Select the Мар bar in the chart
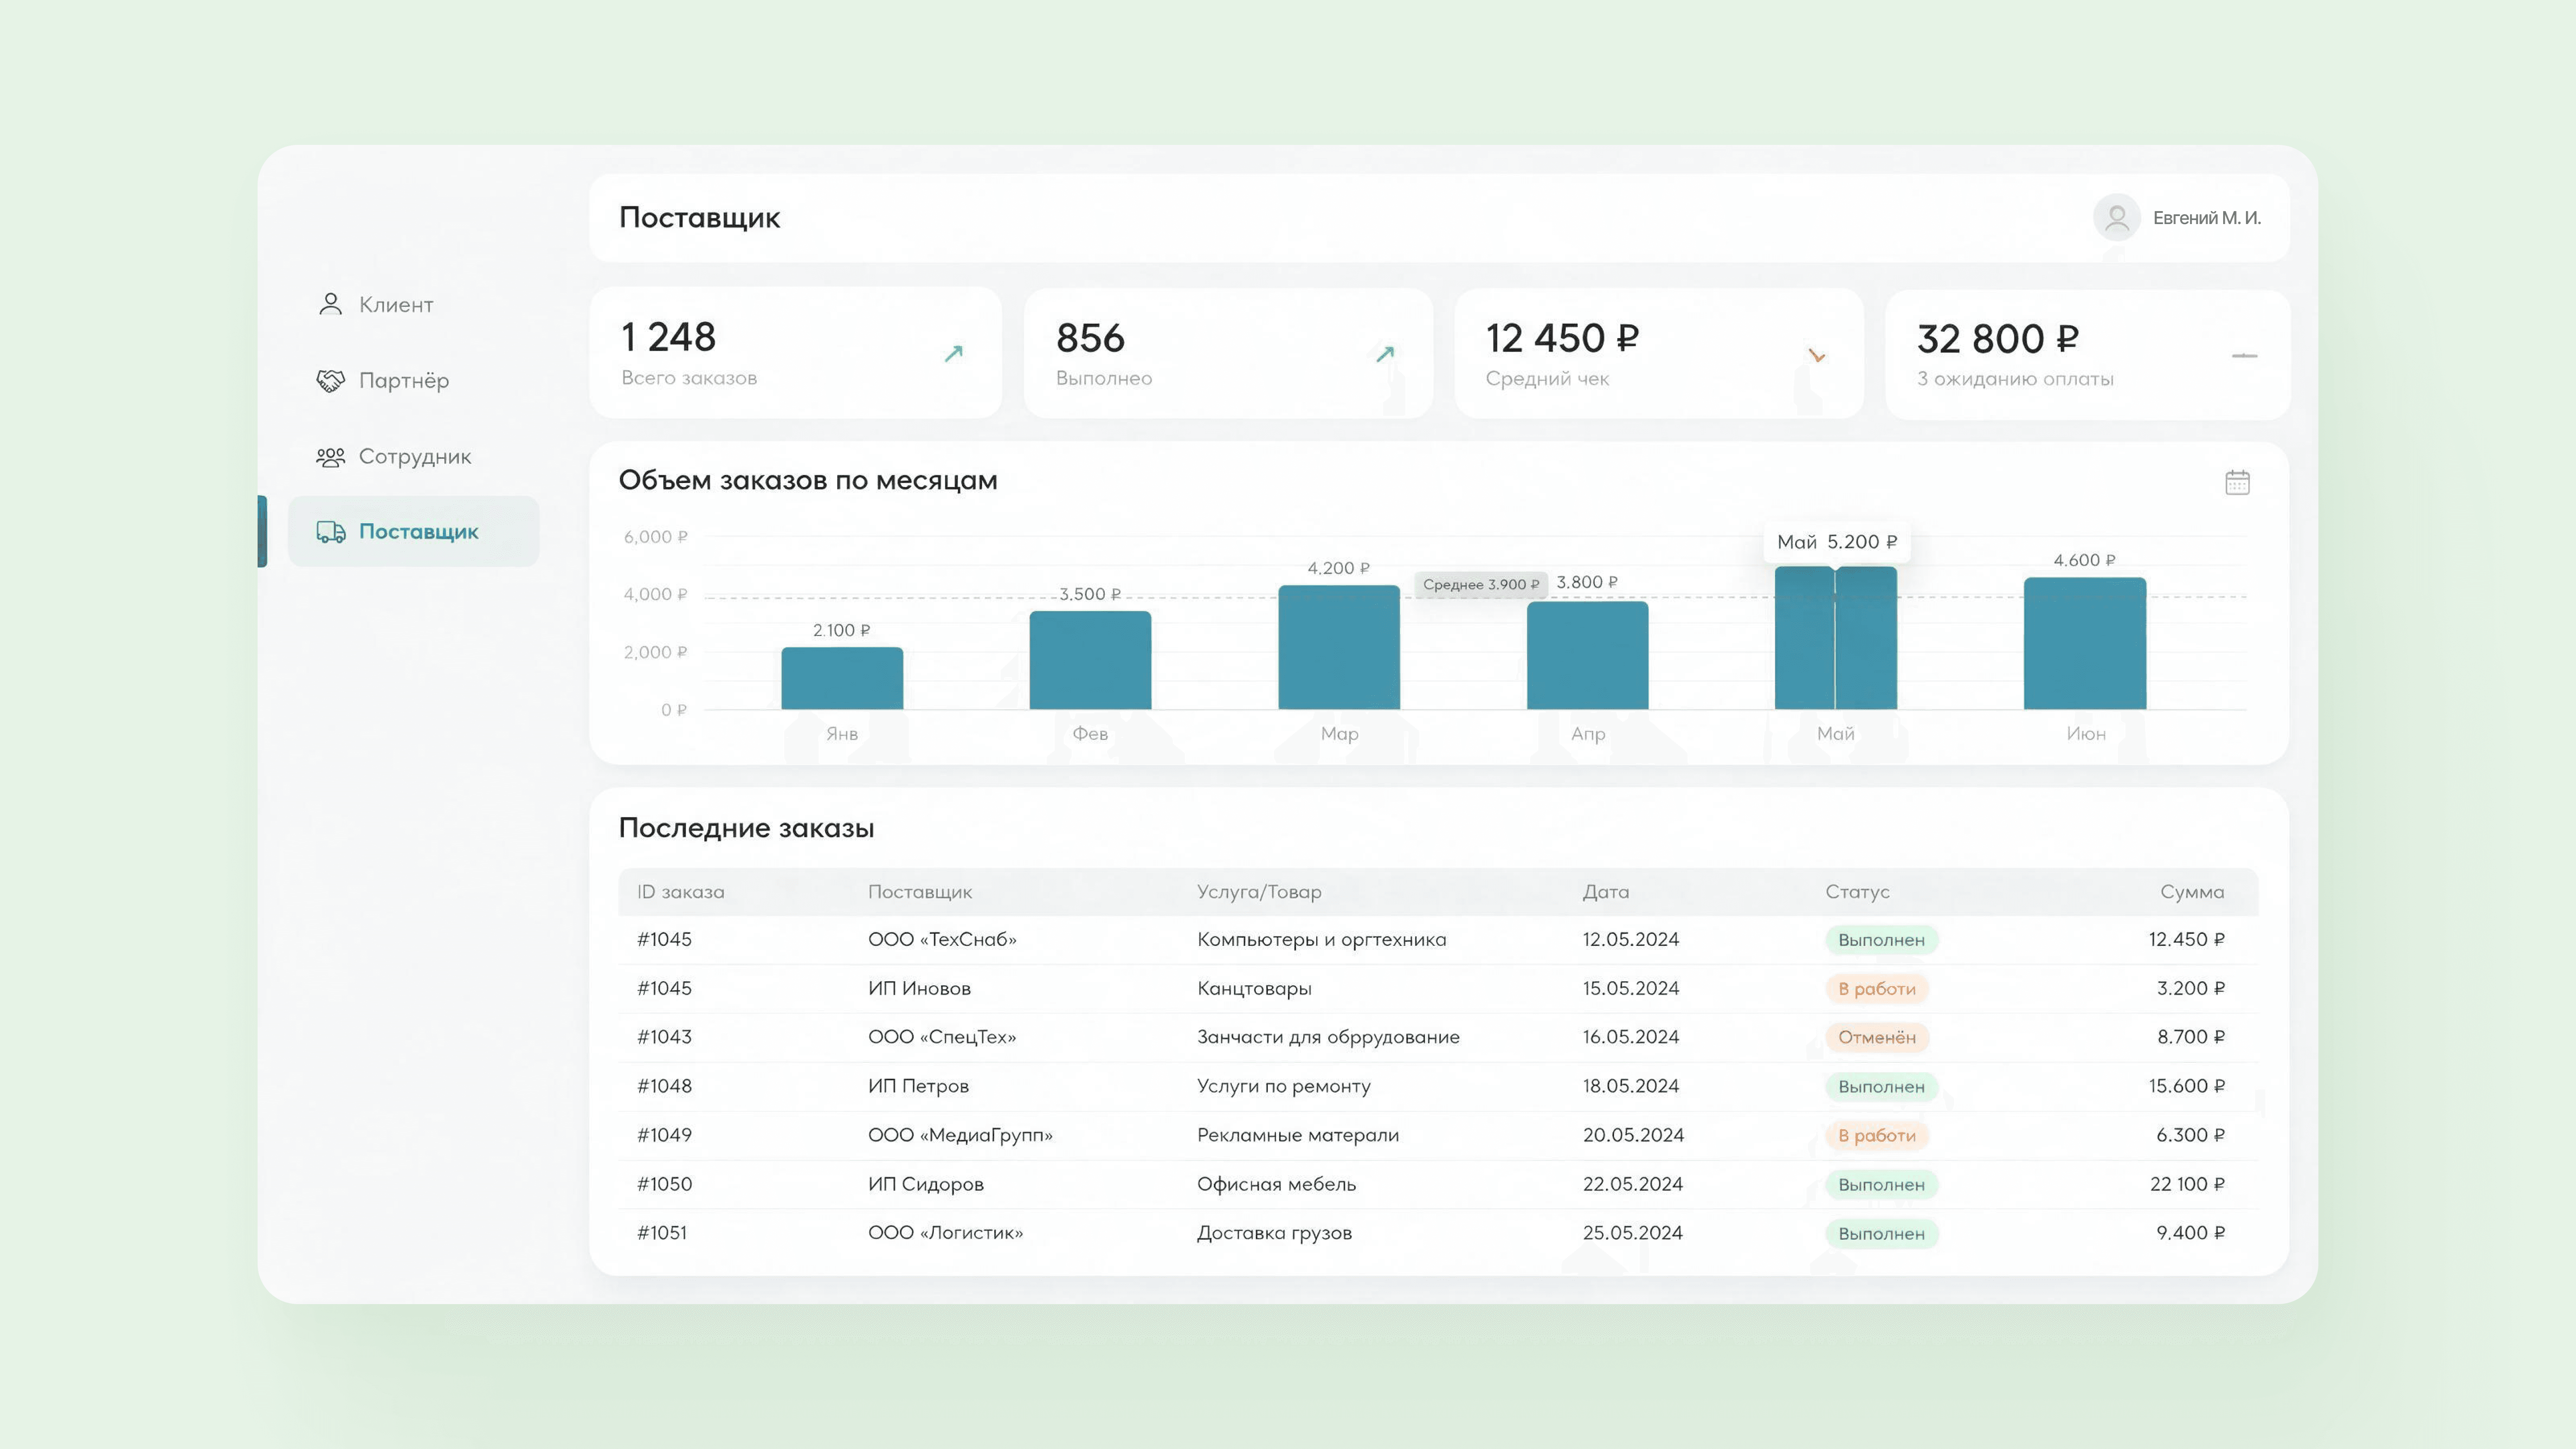2576x1449 pixels. 1339,647
